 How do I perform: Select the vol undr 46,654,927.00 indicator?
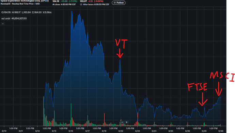(14, 19)
